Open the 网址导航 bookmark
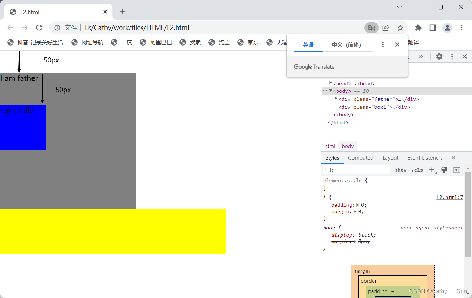Screen dimensions: 472x298 coord(87,42)
